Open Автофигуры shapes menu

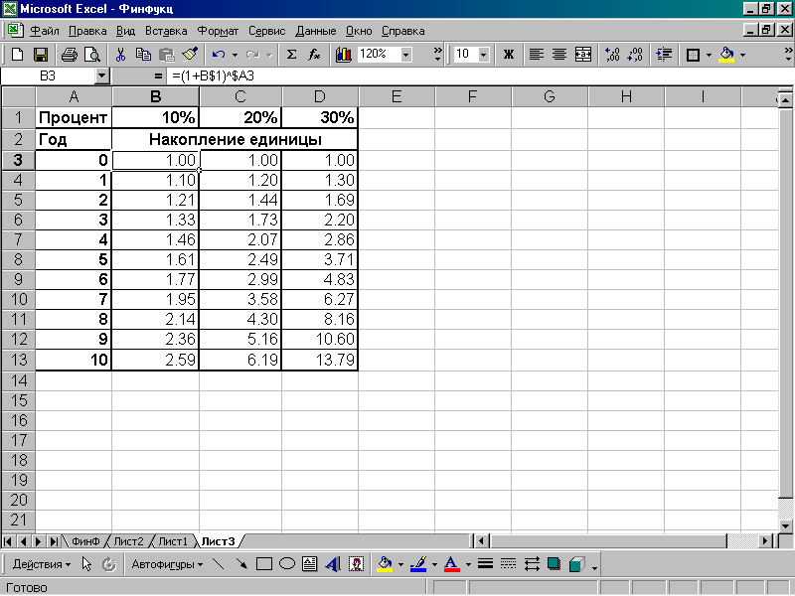pos(167,564)
